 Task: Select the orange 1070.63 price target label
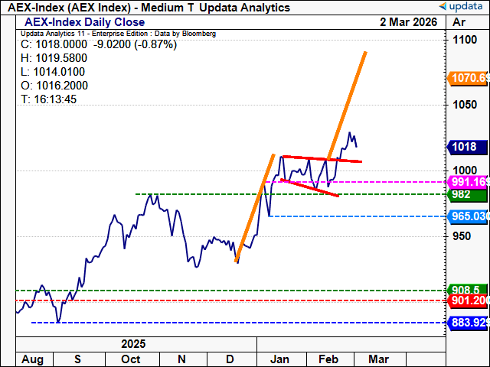tap(469, 77)
